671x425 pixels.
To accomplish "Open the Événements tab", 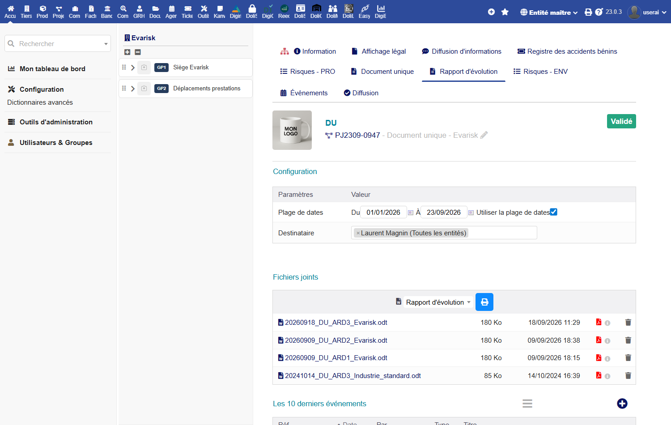I will click(304, 93).
